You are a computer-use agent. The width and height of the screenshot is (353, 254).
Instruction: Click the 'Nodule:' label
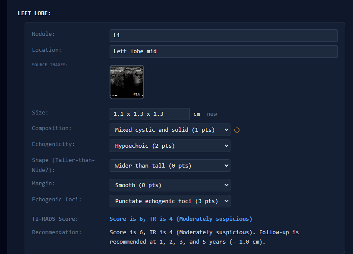click(x=43, y=34)
